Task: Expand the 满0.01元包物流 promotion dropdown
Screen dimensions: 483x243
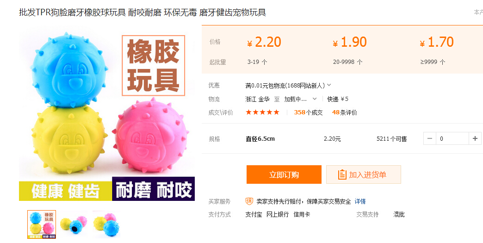Action: [329, 85]
